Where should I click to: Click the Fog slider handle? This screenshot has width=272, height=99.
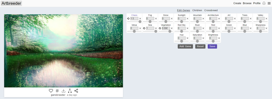coord(150,22)
